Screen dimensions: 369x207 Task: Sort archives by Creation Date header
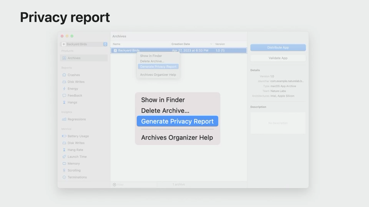pyautogui.click(x=181, y=44)
